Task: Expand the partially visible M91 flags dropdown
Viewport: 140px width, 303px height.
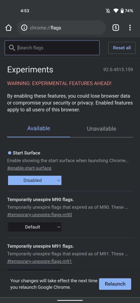Action: [35, 270]
